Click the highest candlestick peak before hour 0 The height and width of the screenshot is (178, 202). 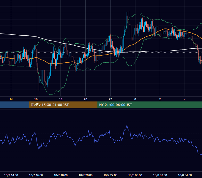point(129,11)
